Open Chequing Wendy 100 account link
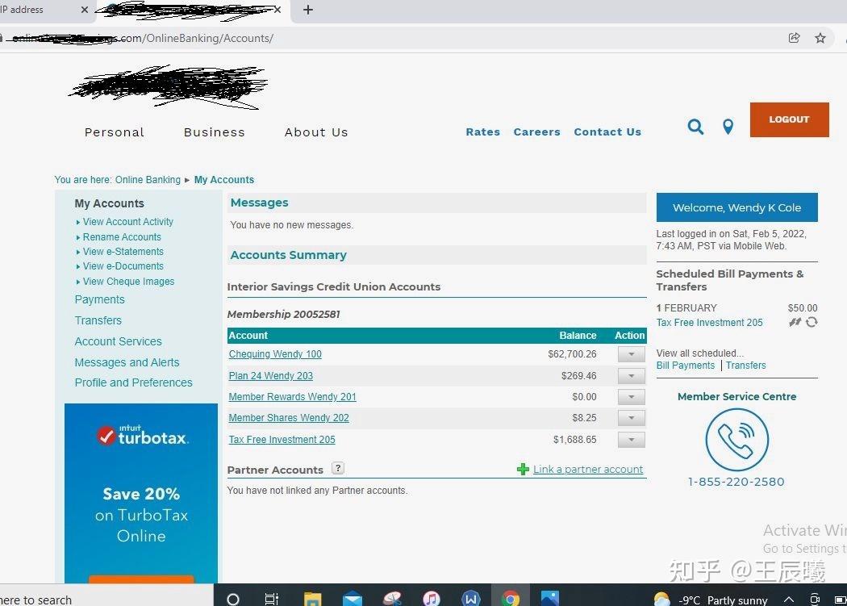 point(275,354)
